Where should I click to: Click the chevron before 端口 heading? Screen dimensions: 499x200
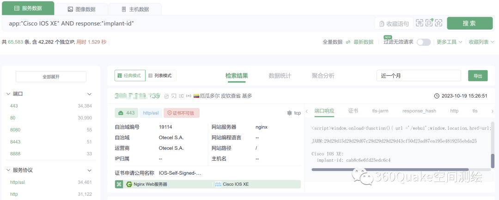[x=8, y=94]
